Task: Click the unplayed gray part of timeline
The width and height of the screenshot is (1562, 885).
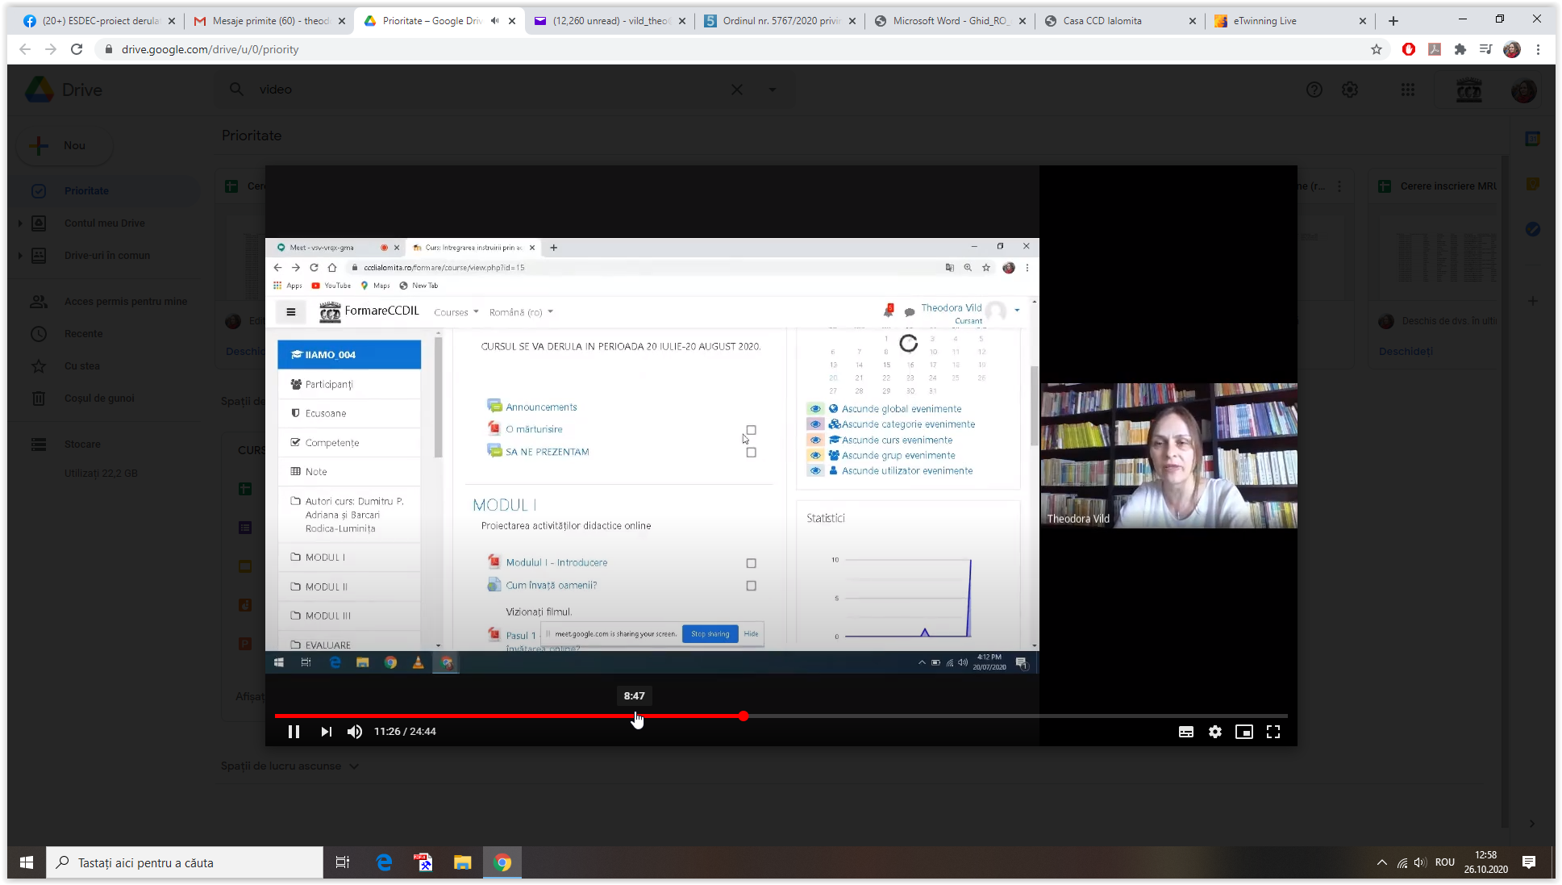Action: tap(1016, 716)
